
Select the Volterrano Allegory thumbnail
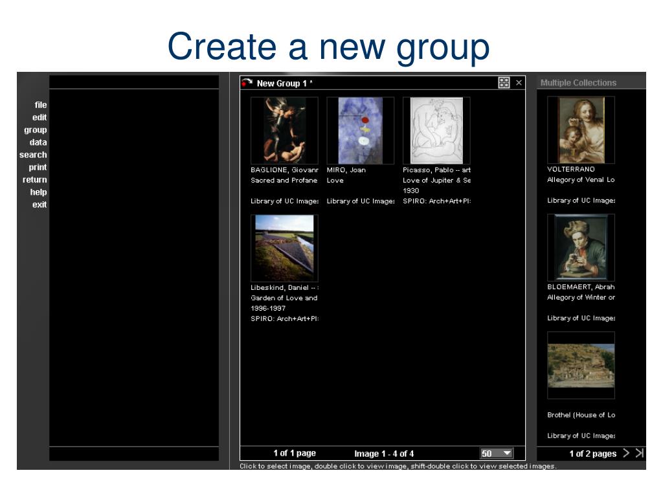point(581,129)
